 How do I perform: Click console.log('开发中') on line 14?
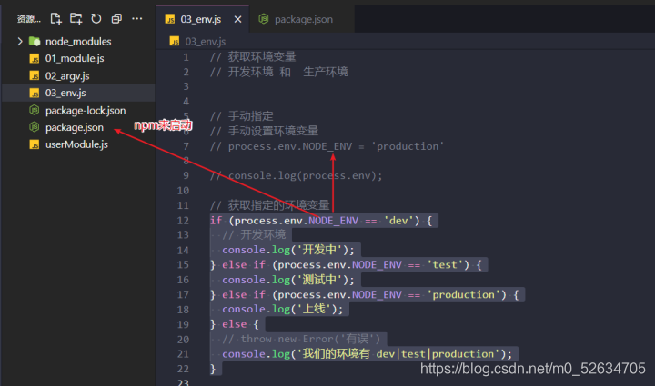coord(288,250)
